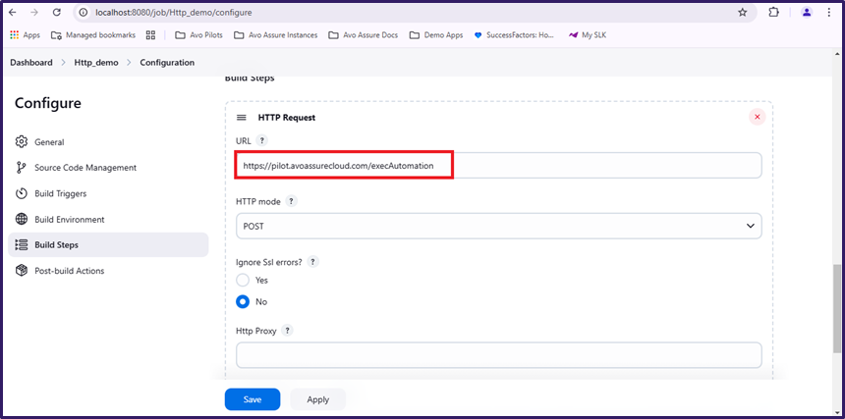Show help for HTTP mode
Image resolution: width=845 pixels, height=419 pixels.
coord(291,201)
